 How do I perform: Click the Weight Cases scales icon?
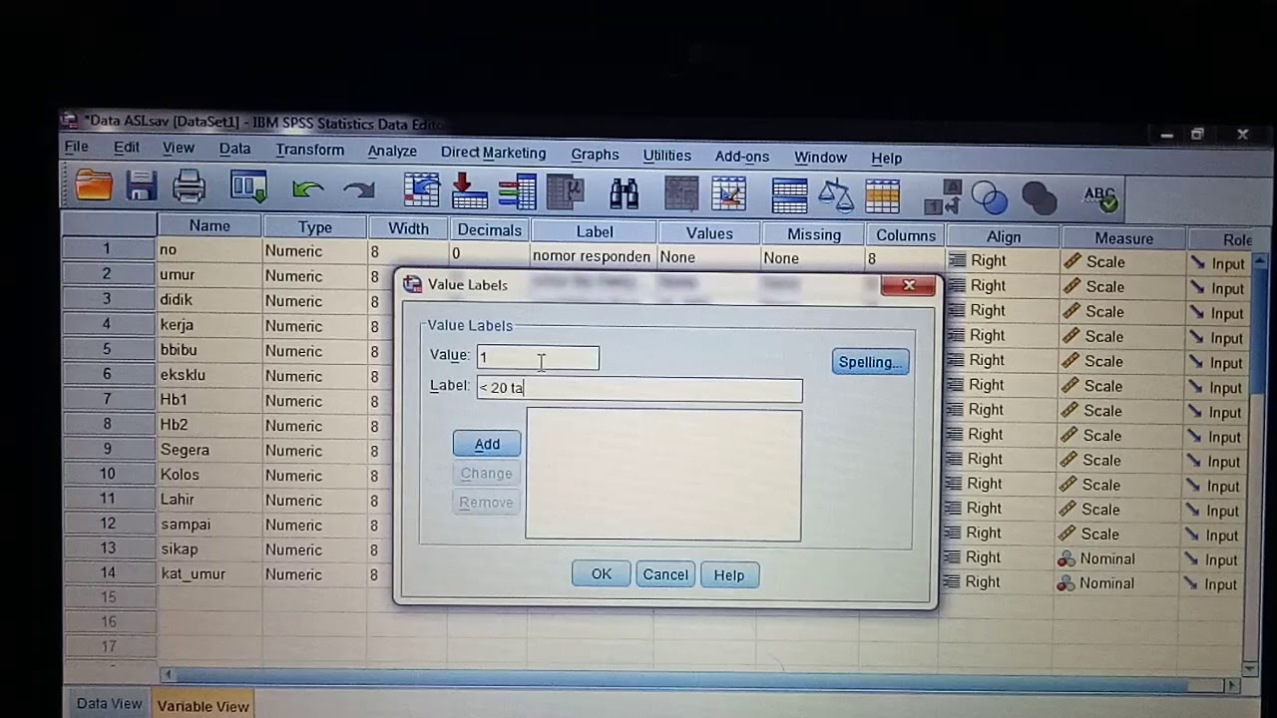click(835, 195)
